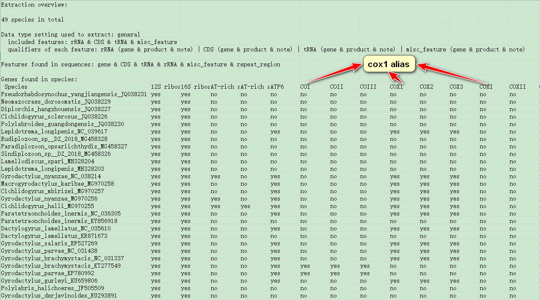Click Lepidotrema_longipenis_MH328203 species name
Image resolution: width=540 pixels, height=300 pixels.
52,169
